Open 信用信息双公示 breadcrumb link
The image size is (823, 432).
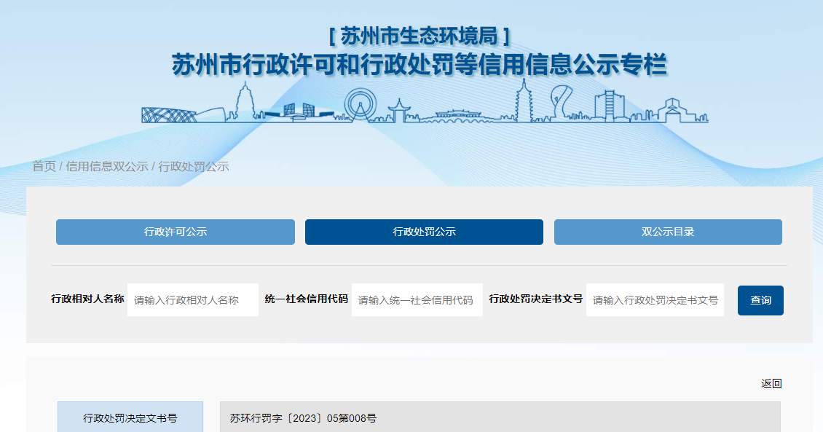pos(107,166)
